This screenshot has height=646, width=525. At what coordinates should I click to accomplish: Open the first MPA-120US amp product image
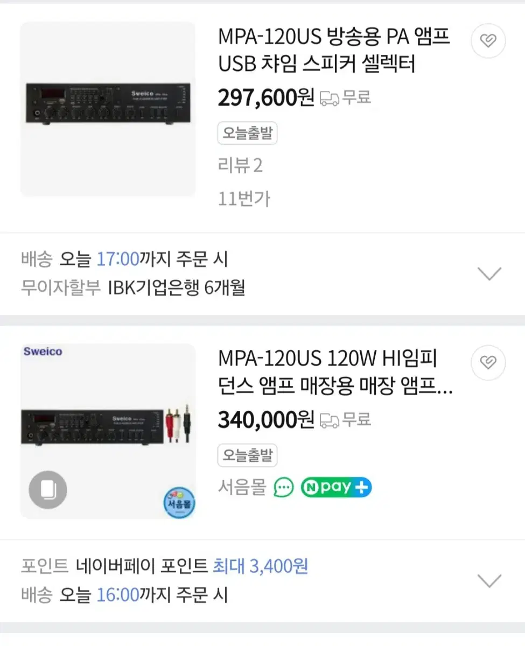pyautogui.click(x=108, y=109)
